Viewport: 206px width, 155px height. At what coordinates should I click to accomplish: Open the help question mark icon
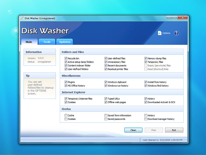(x=176, y=33)
